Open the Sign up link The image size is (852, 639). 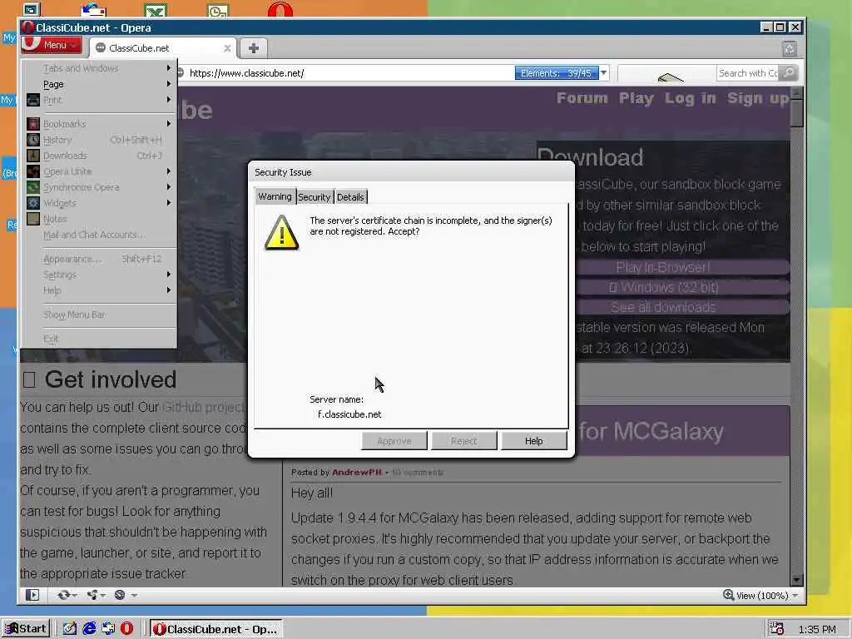pos(758,98)
